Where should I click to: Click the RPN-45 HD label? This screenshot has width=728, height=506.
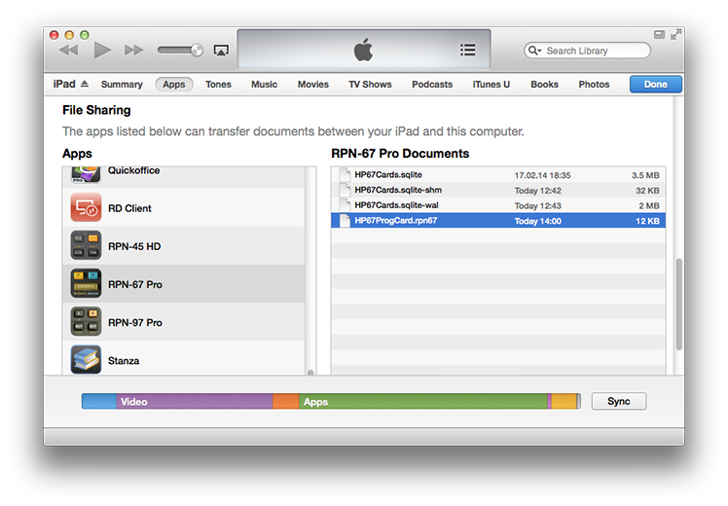pyautogui.click(x=134, y=246)
